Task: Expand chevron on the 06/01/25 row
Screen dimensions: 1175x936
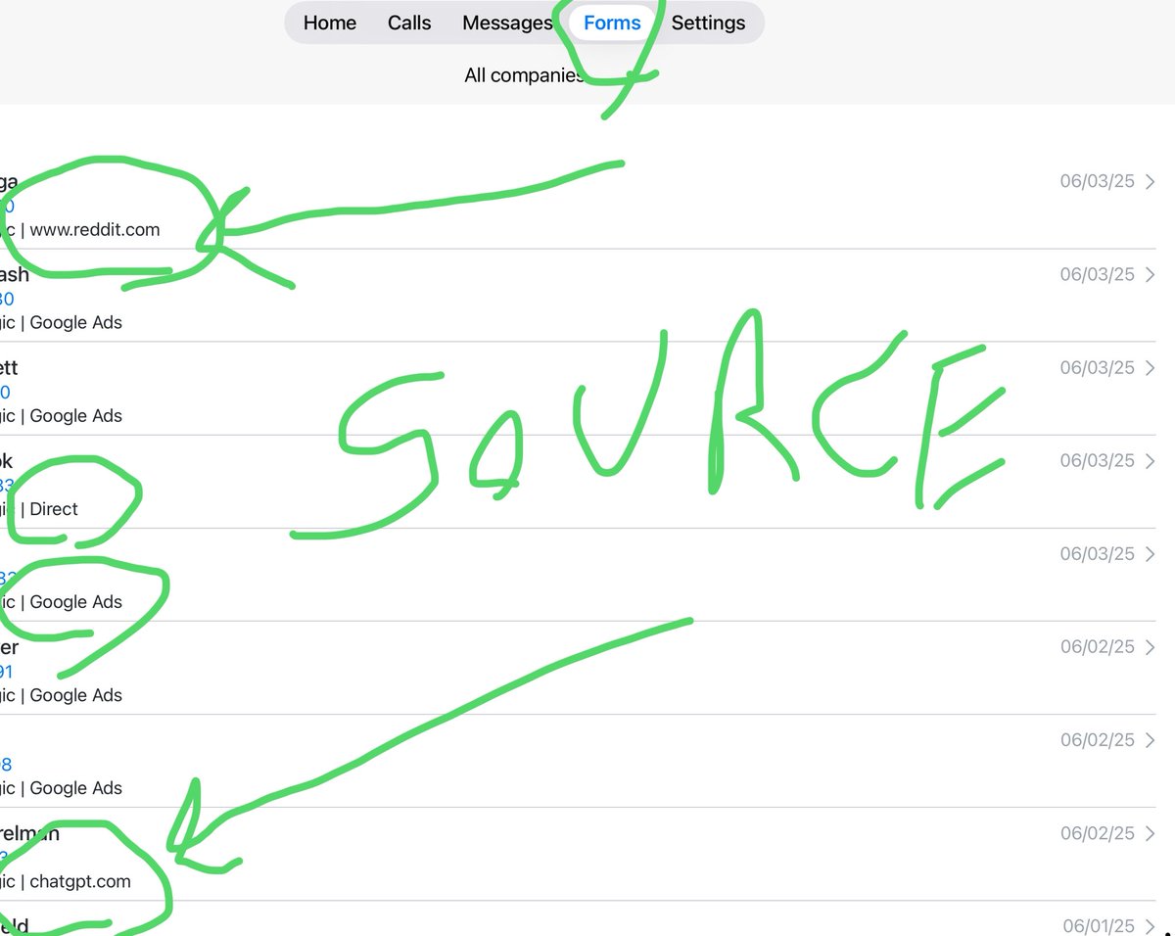Action: tap(1152, 926)
